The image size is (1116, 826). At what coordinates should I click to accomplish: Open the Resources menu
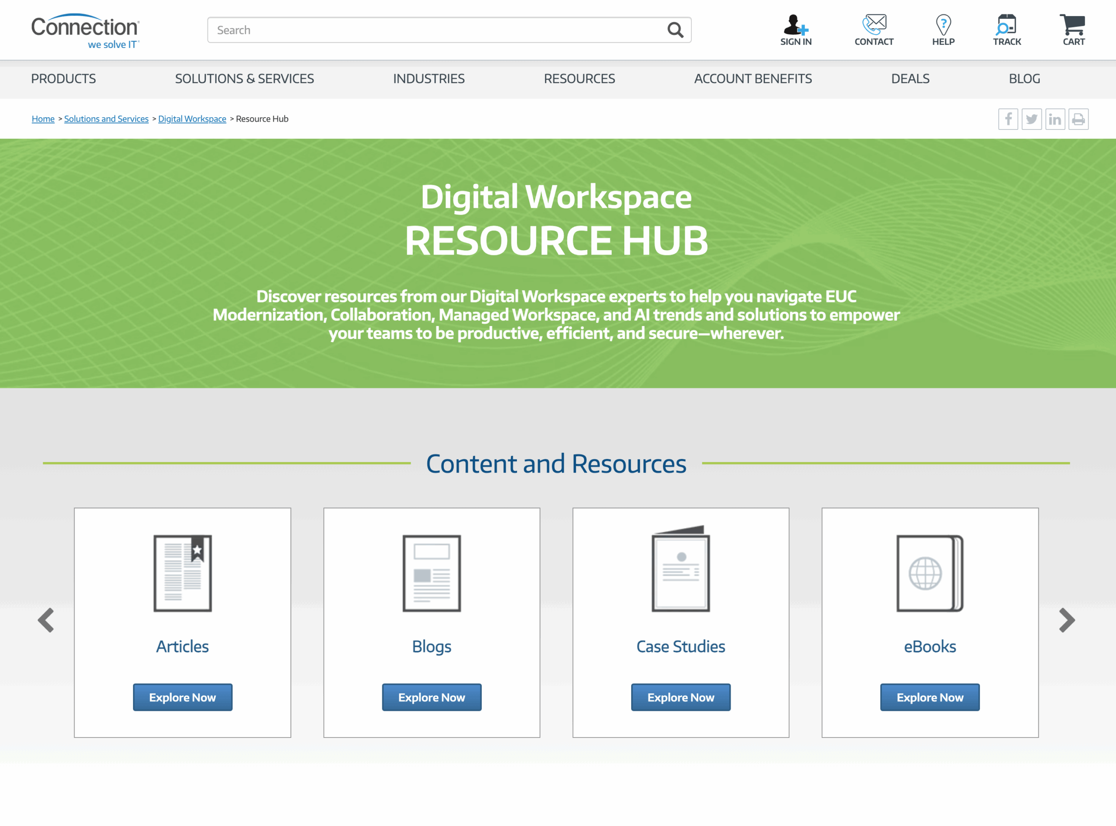pyautogui.click(x=579, y=78)
